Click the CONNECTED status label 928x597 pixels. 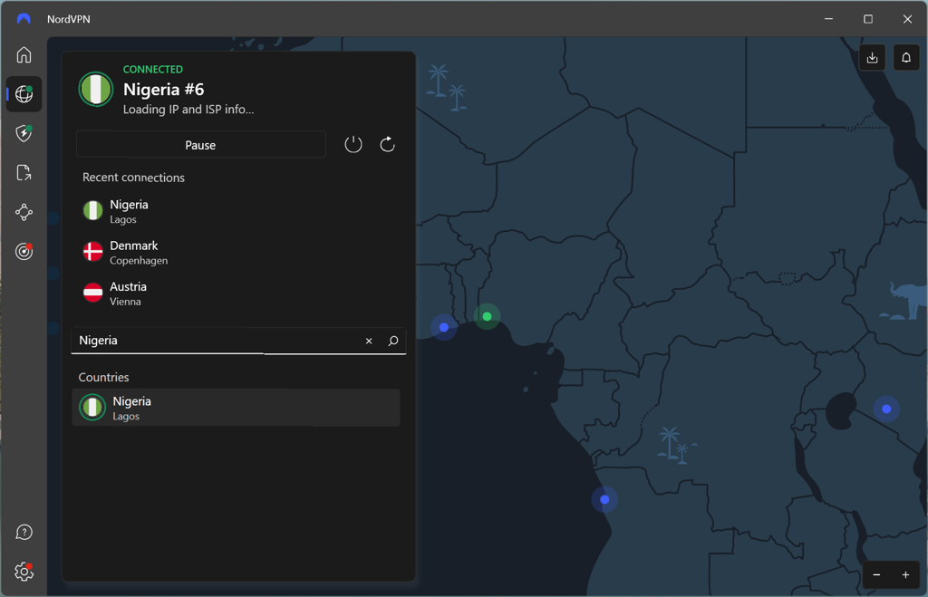pos(152,69)
